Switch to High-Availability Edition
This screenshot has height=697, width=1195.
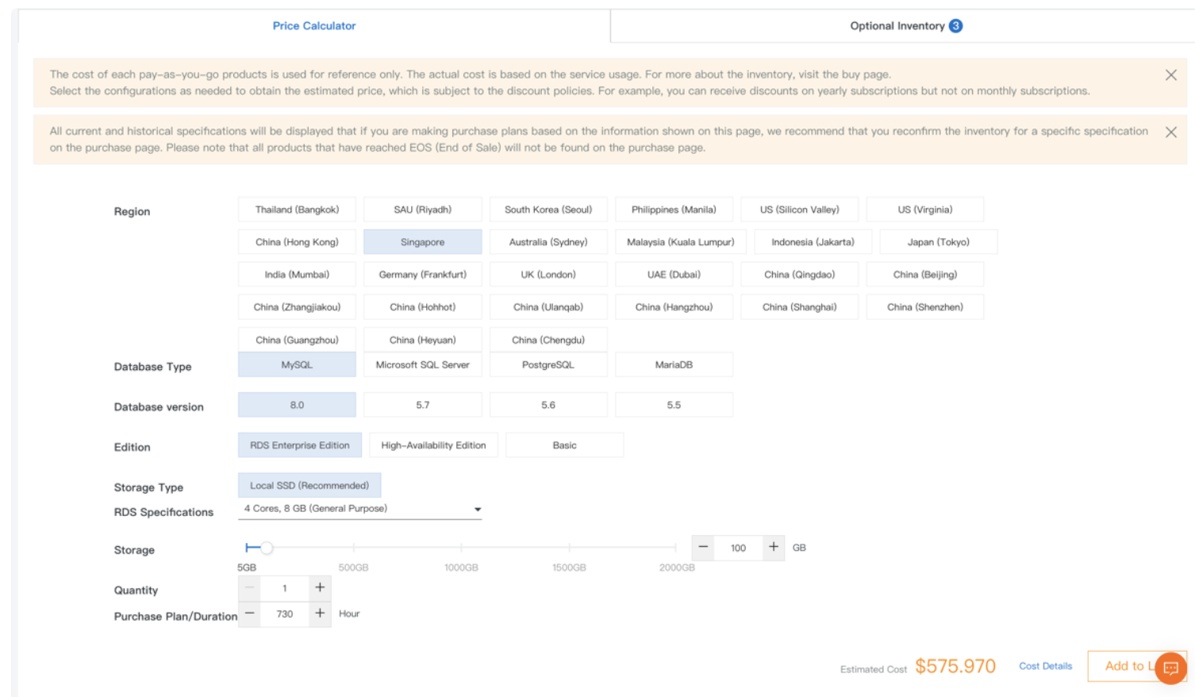[433, 445]
